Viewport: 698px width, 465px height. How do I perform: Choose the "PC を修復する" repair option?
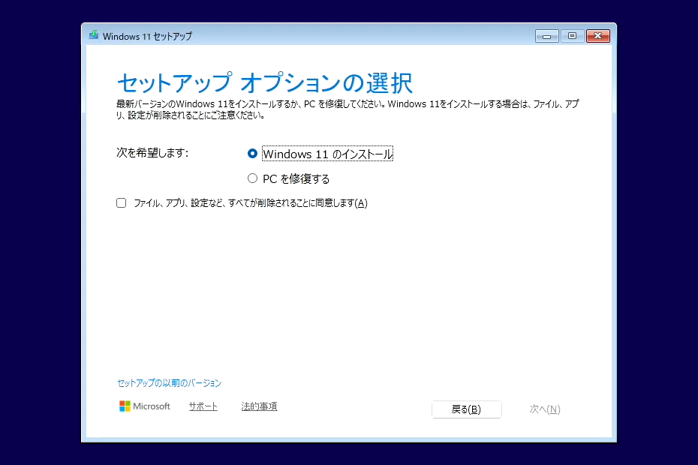252,178
